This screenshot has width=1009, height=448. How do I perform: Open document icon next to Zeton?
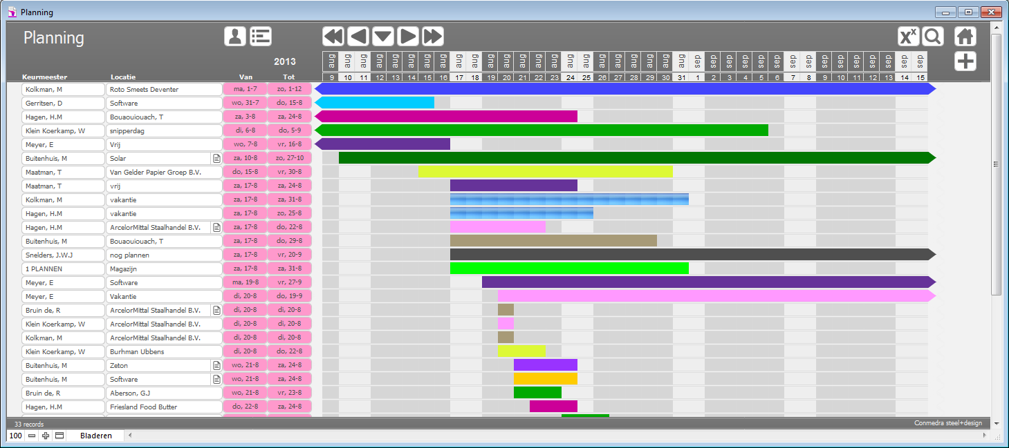coord(216,365)
